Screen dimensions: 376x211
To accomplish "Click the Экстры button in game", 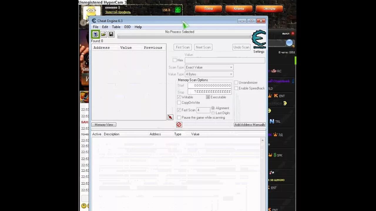I will 269,9.
